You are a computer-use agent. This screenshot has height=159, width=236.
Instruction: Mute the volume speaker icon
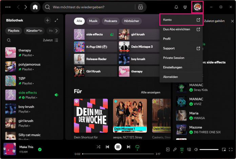point(196,149)
